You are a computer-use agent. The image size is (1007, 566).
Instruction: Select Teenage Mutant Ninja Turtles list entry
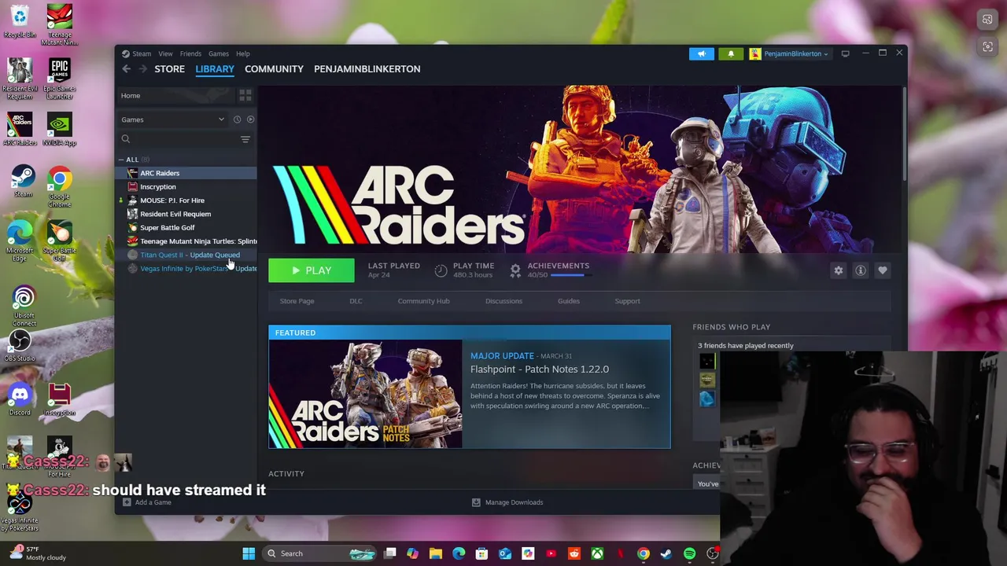click(x=186, y=241)
